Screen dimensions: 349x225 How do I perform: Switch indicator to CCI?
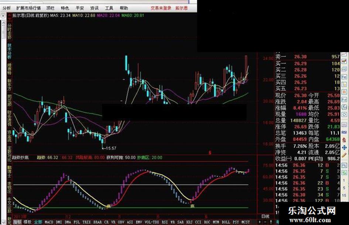tap(198, 222)
